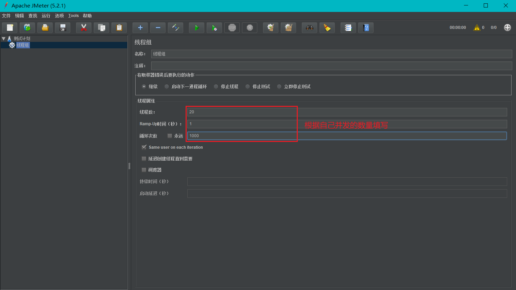The width and height of the screenshot is (516, 290).
Task: Click the remote engine status icon
Action: pos(507,28)
